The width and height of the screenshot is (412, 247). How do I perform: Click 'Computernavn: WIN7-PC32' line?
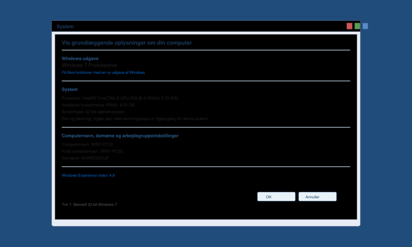click(x=88, y=144)
